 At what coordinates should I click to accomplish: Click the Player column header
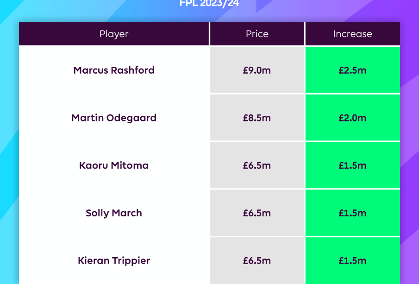(114, 34)
